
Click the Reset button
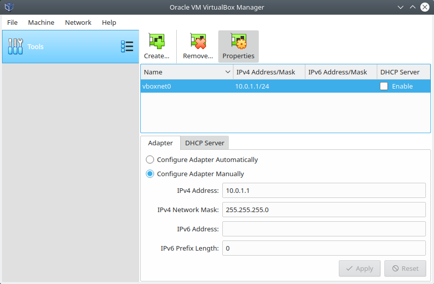pyautogui.click(x=405, y=268)
